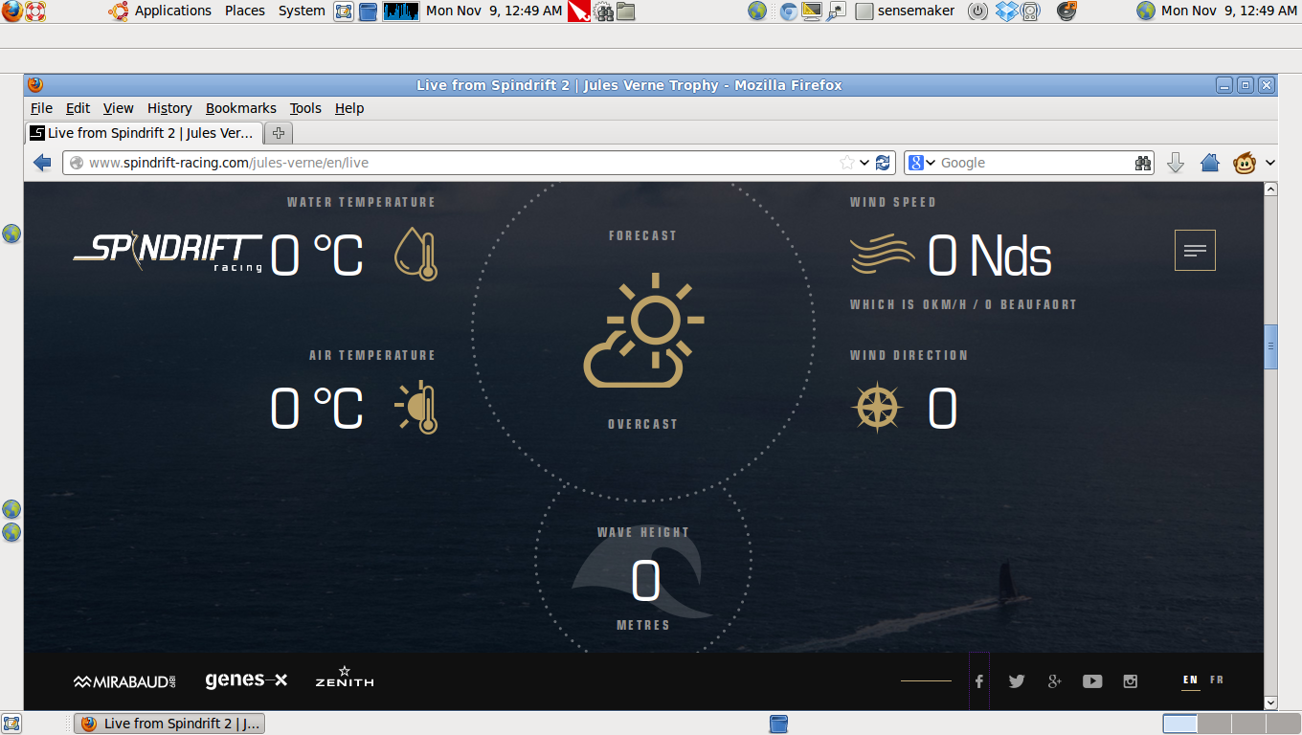Open the Bookmarks menu
The width and height of the screenshot is (1302, 735).
240,108
